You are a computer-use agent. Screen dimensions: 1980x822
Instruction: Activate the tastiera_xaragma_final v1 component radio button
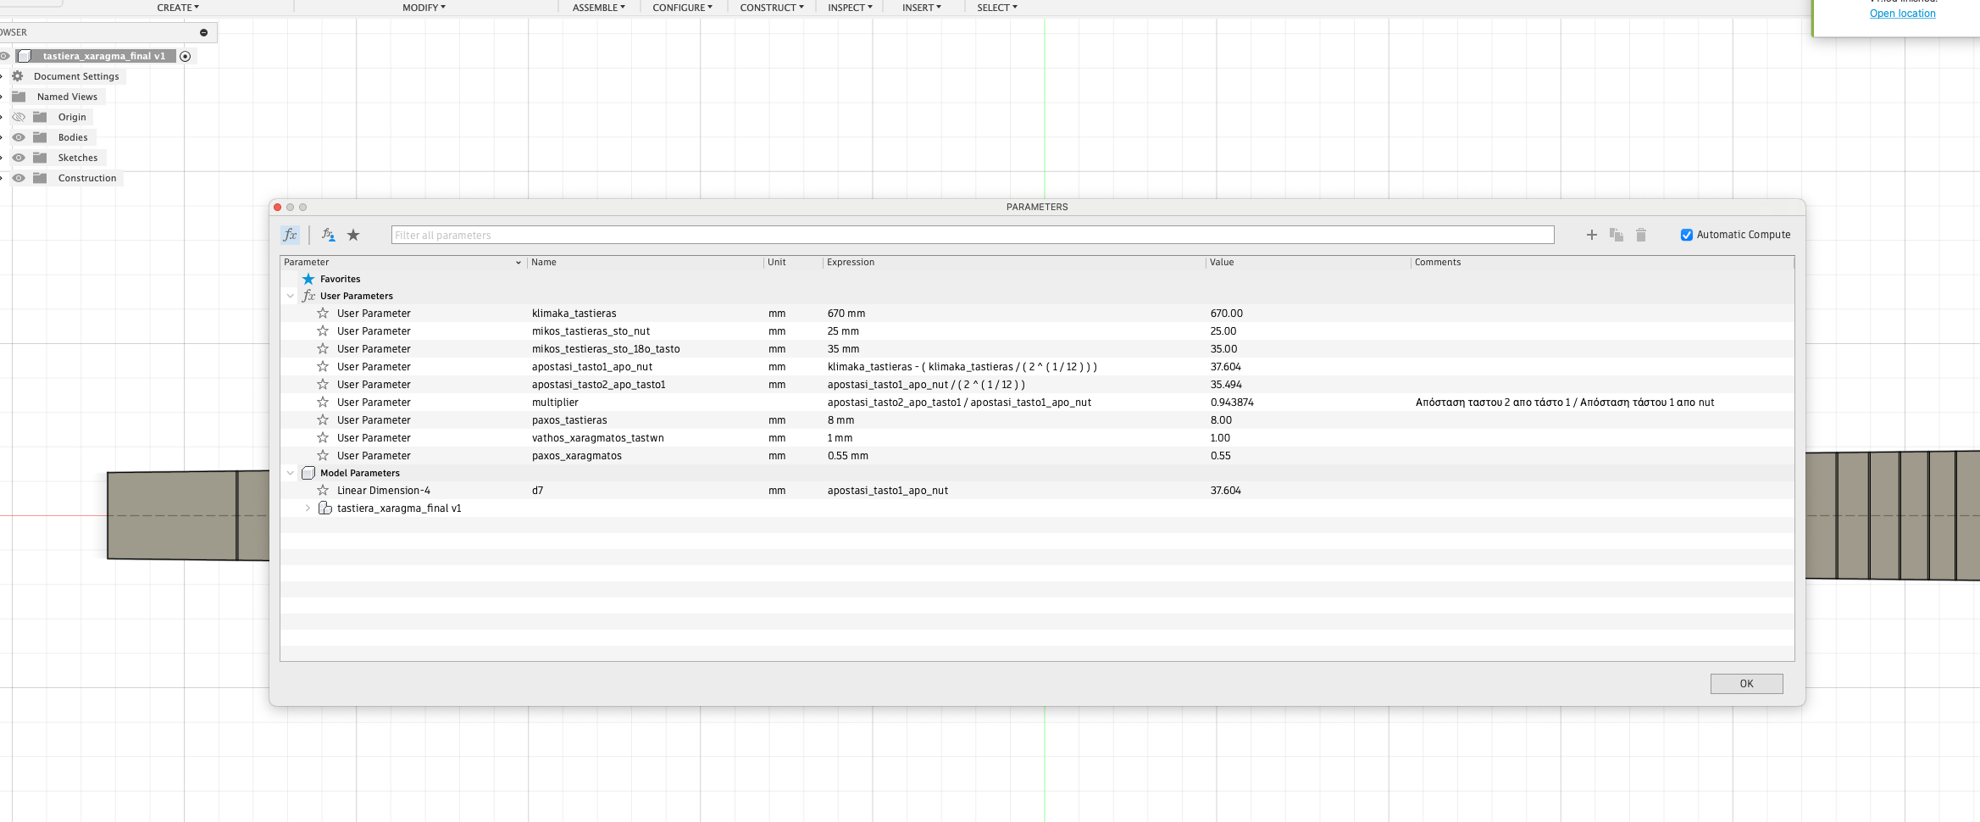click(186, 56)
